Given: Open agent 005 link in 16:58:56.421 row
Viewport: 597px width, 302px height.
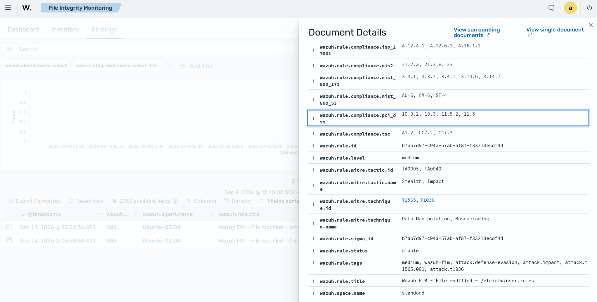Looking at the screenshot, I should tap(111, 241).
